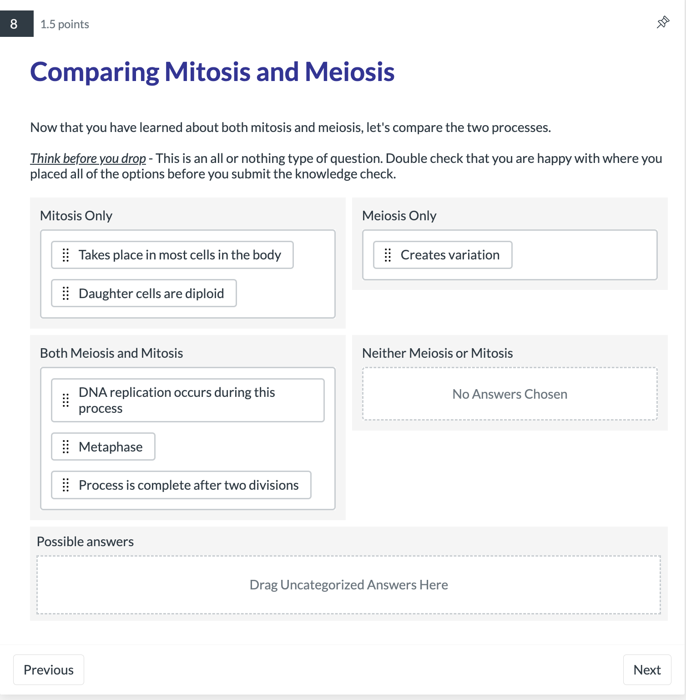
Task: Click the drag handle on 'Takes place in most cells'
Action: click(66, 255)
